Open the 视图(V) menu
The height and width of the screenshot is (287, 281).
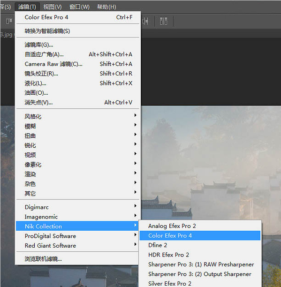53,7
